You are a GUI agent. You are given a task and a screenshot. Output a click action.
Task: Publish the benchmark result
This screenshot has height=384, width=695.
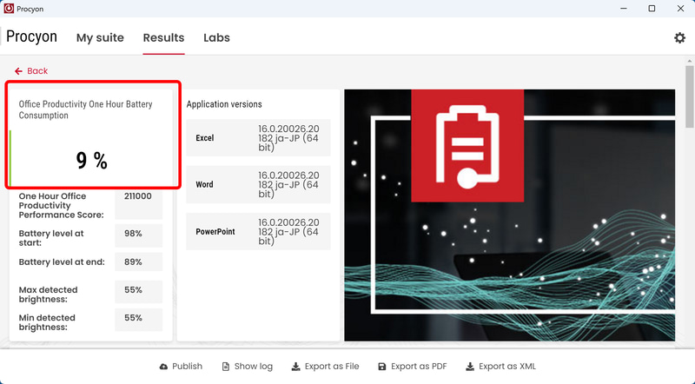click(x=181, y=367)
